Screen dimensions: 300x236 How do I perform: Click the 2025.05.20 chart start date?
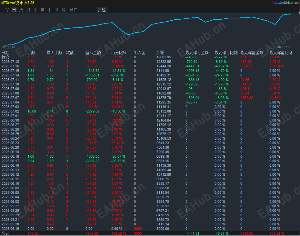(x=9, y=47)
